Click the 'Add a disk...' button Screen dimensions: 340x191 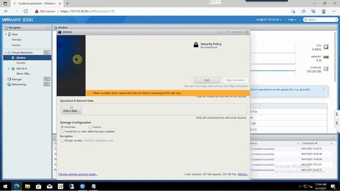(71, 109)
